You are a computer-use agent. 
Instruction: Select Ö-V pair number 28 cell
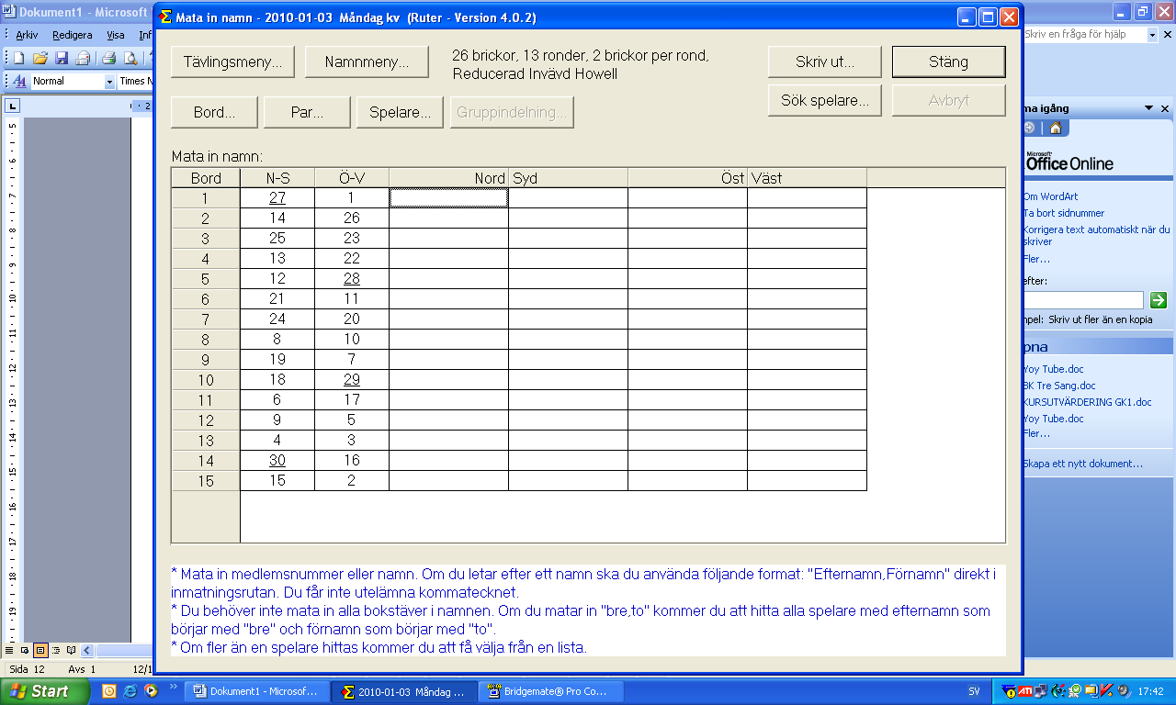click(x=352, y=278)
